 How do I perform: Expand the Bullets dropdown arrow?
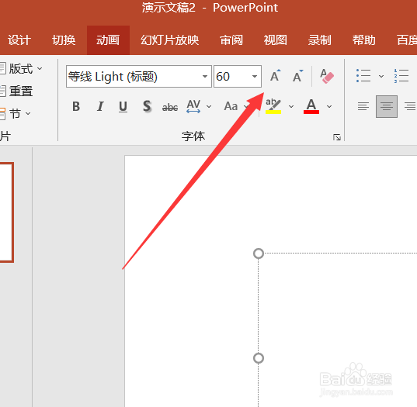(381, 77)
